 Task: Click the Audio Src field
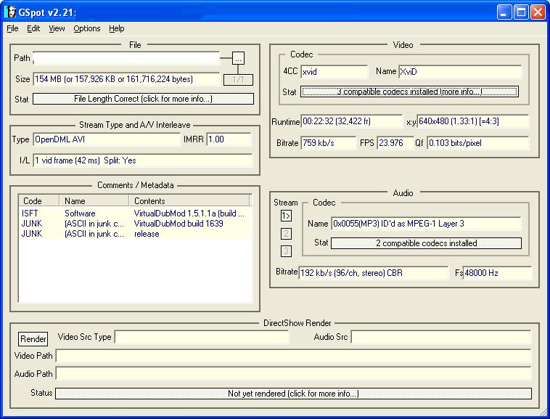(x=441, y=337)
